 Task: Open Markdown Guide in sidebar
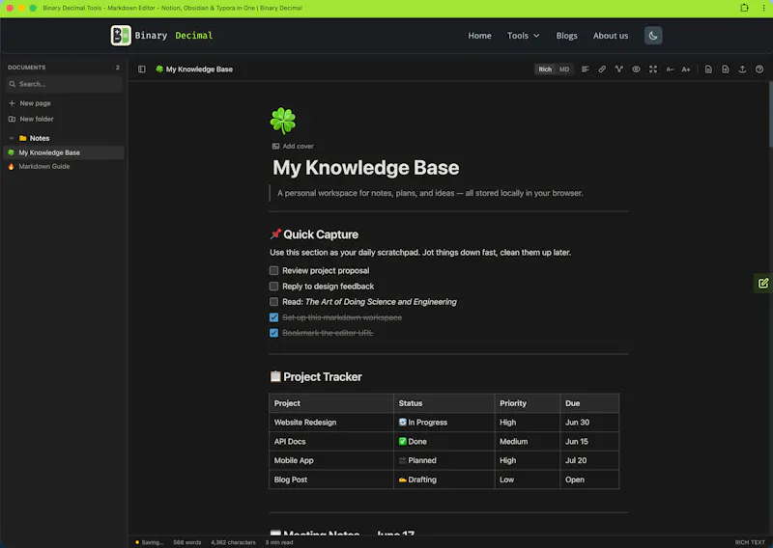(x=64, y=166)
